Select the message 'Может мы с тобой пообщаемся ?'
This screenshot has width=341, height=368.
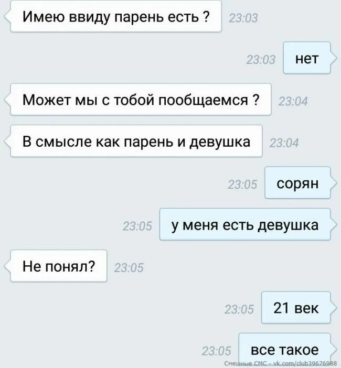coord(141,99)
